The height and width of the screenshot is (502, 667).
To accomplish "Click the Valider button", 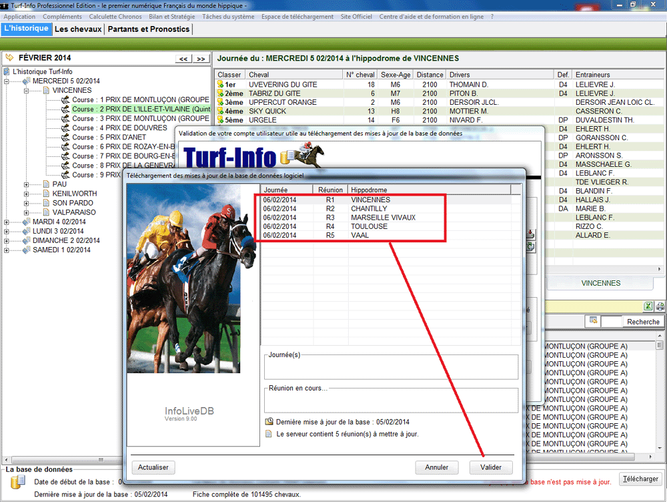I will pyautogui.click(x=491, y=467).
